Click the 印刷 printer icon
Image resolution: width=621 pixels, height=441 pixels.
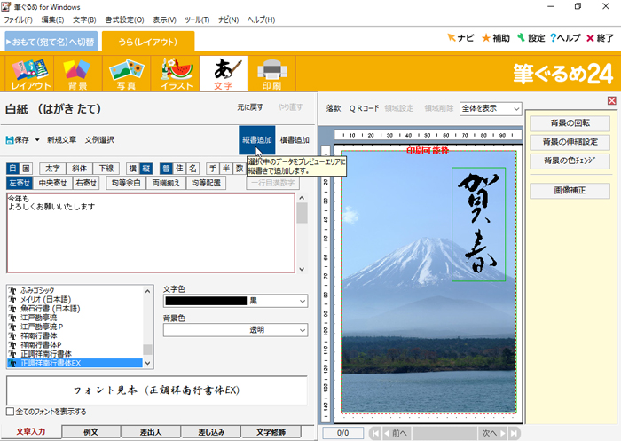click(x=271, y=74)
